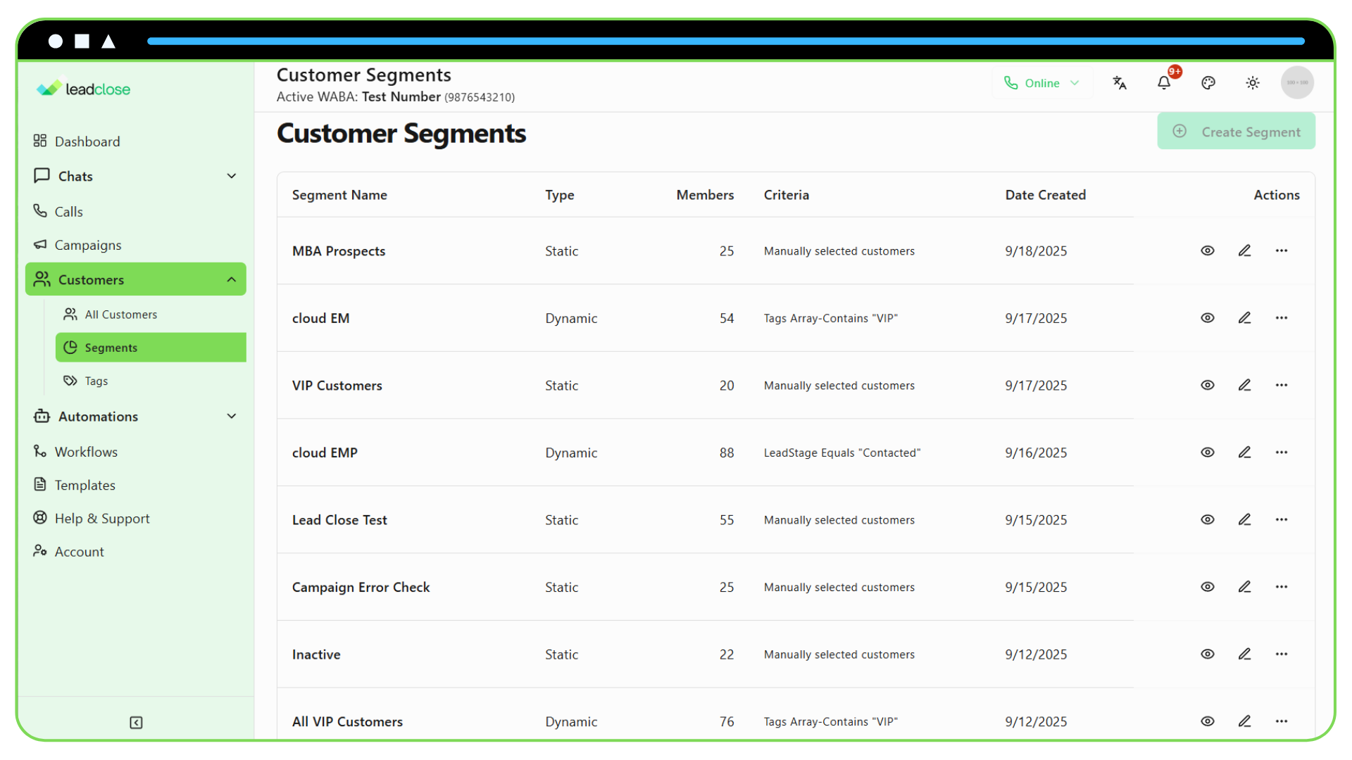Image resolution: width=1352 pixels, height=760 pixels.
Task: Show the Inactive segment via eye icon
Action: 1208,654
